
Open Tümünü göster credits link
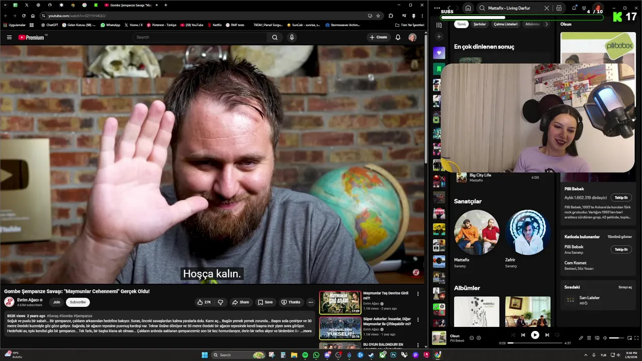coord(619,237)
